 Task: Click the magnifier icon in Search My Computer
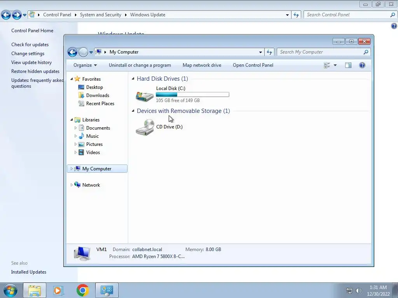click(366, 52)
